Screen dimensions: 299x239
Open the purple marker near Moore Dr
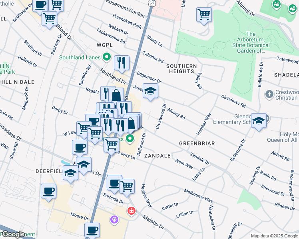click(114, 219)
